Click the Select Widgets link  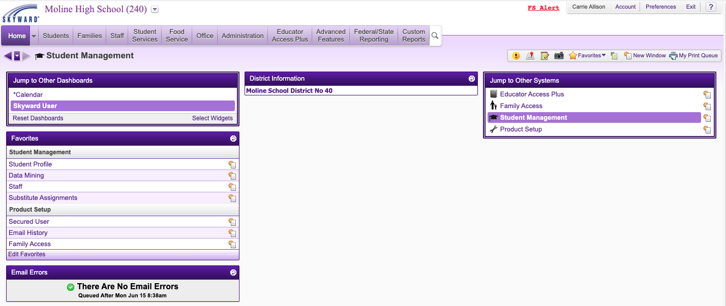(212, 118)
